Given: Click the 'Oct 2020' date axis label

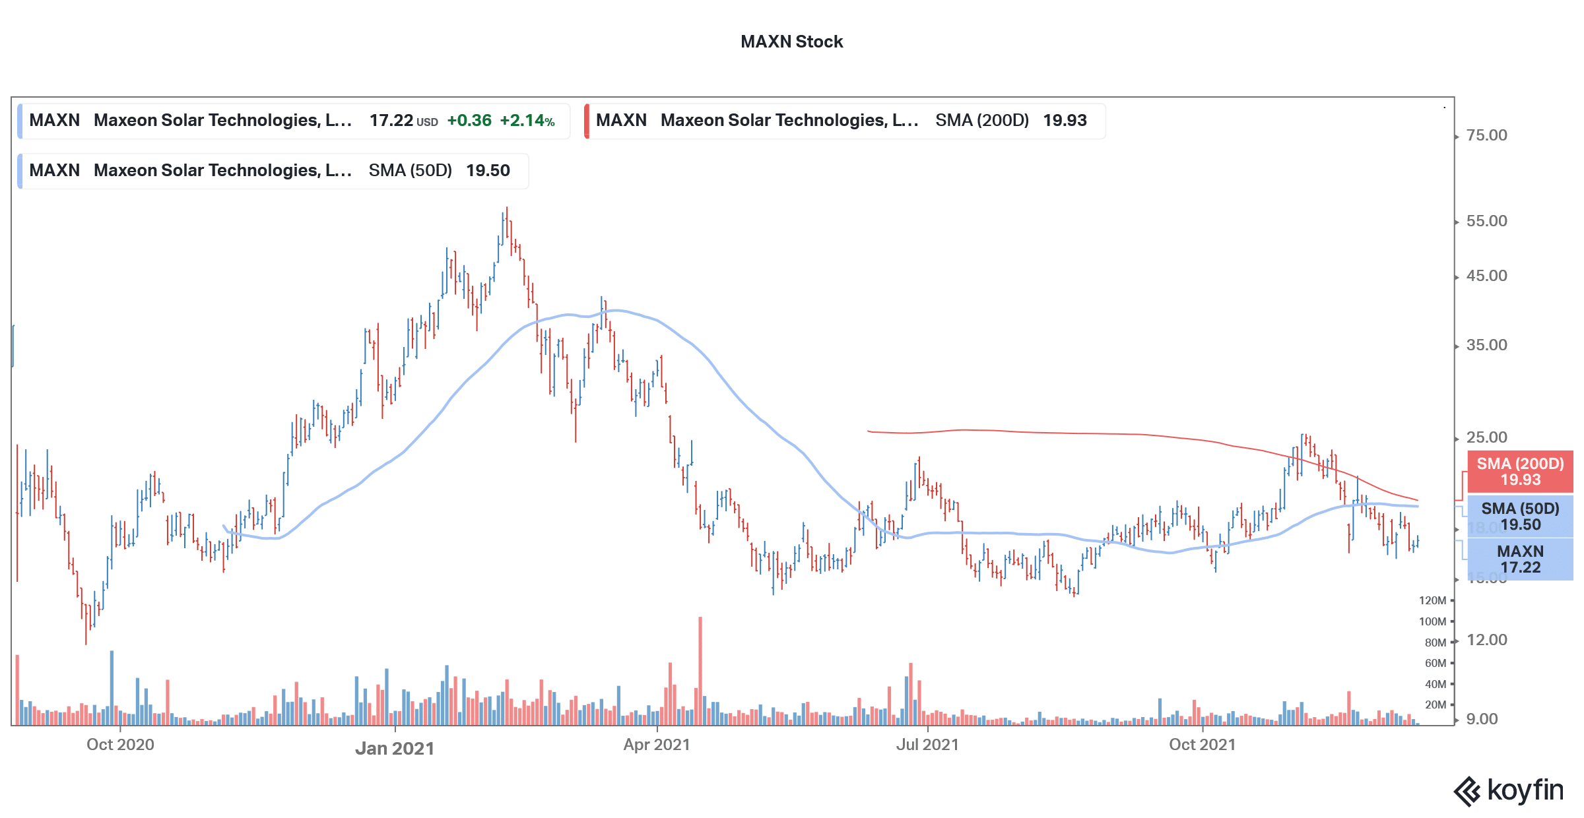Looking at the screenshot, I should [120, 745].
